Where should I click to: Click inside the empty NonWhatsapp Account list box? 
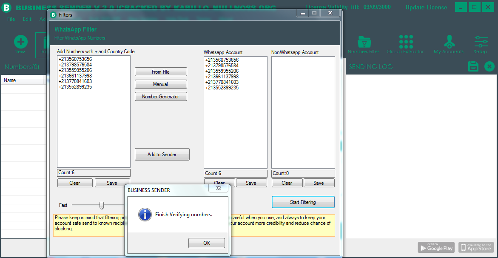click(303, 112)
